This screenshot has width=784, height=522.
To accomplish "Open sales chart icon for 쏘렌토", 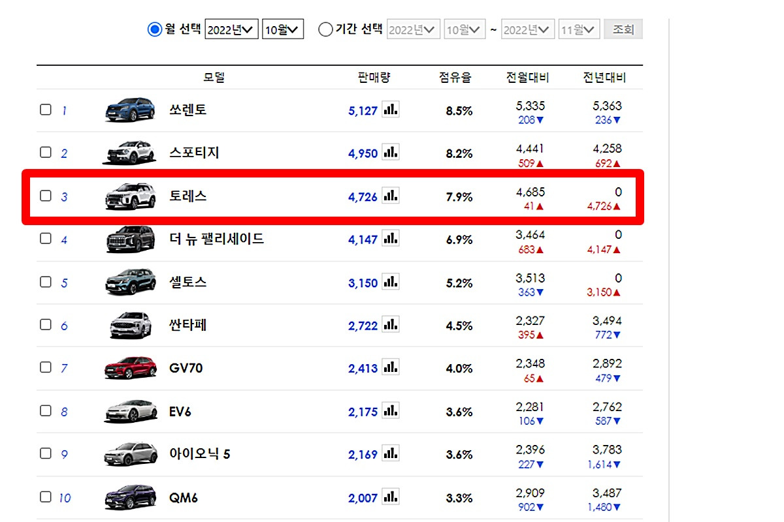I will click(x=390, y=109).
